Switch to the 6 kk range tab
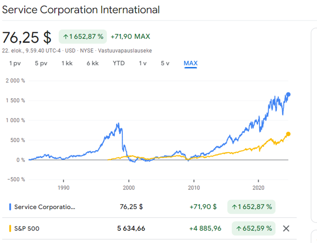This screenshot has width=317, height=243. point(93,63)
